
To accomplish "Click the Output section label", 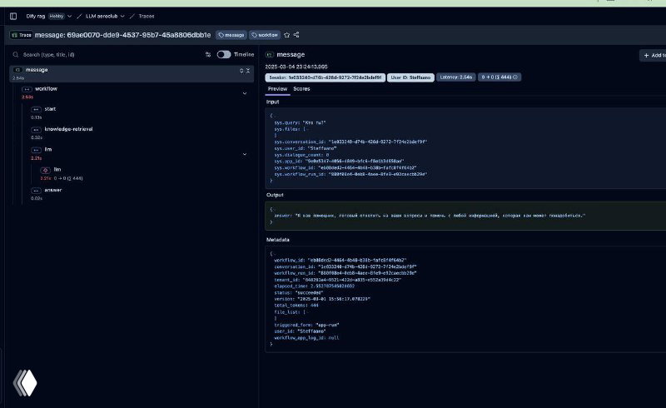I will point(275,195).
